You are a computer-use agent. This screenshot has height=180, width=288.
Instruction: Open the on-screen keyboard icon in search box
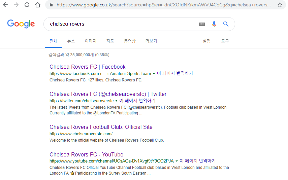pos(202,24)
